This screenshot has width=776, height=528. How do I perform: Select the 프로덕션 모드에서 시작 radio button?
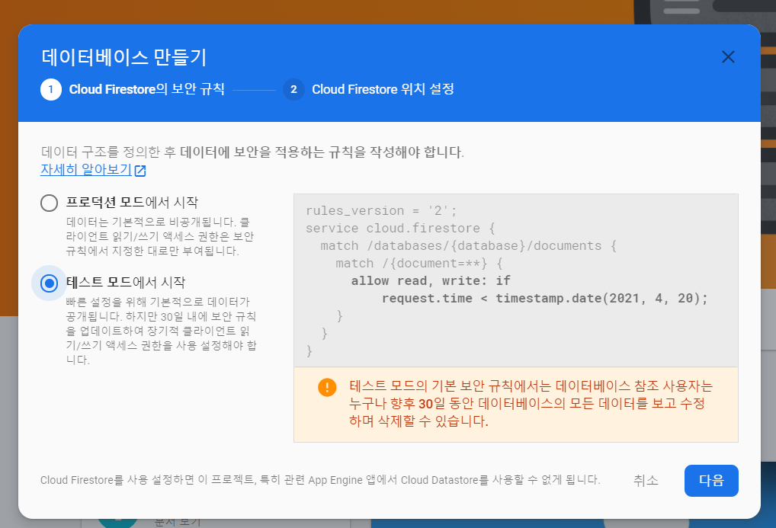coord(49,203)
